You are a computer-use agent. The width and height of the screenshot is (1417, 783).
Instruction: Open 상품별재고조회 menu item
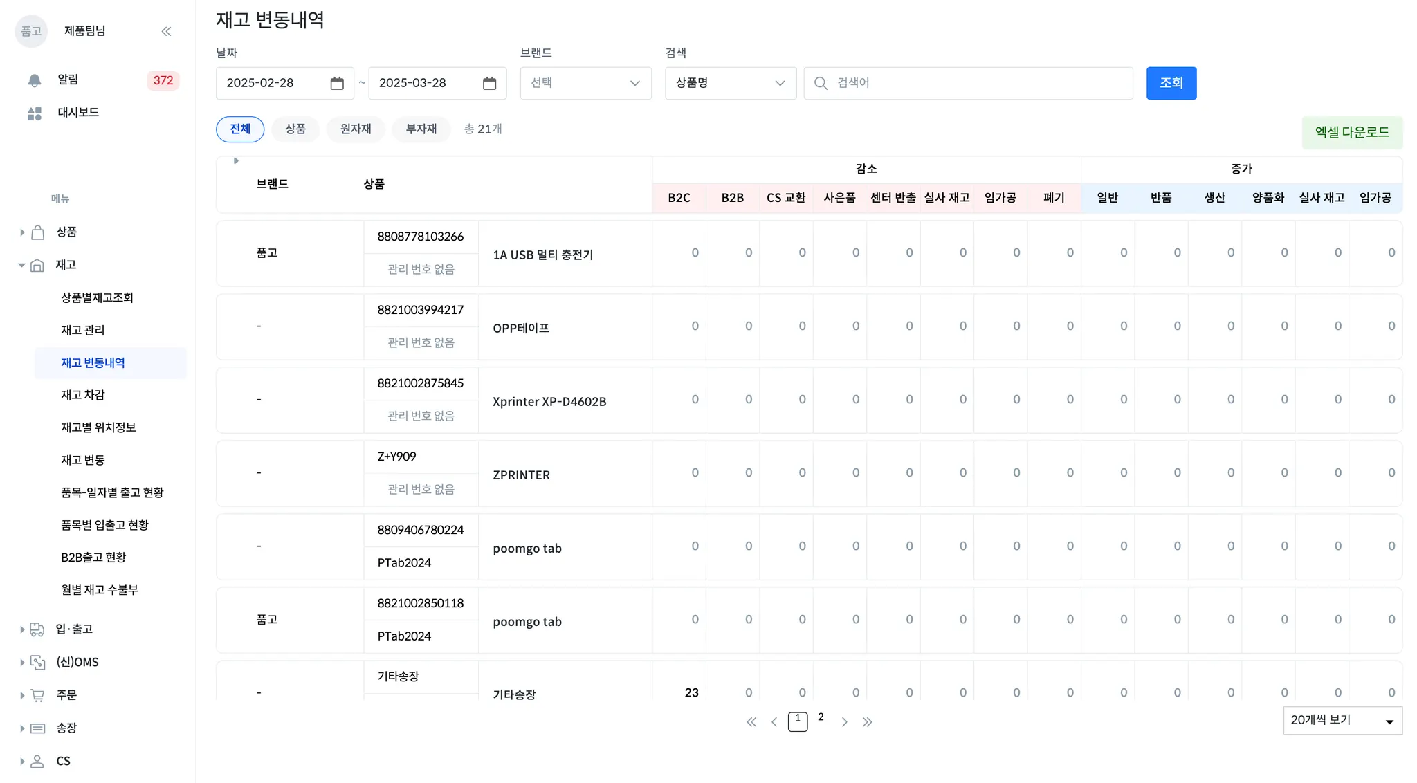click(97, 297)
